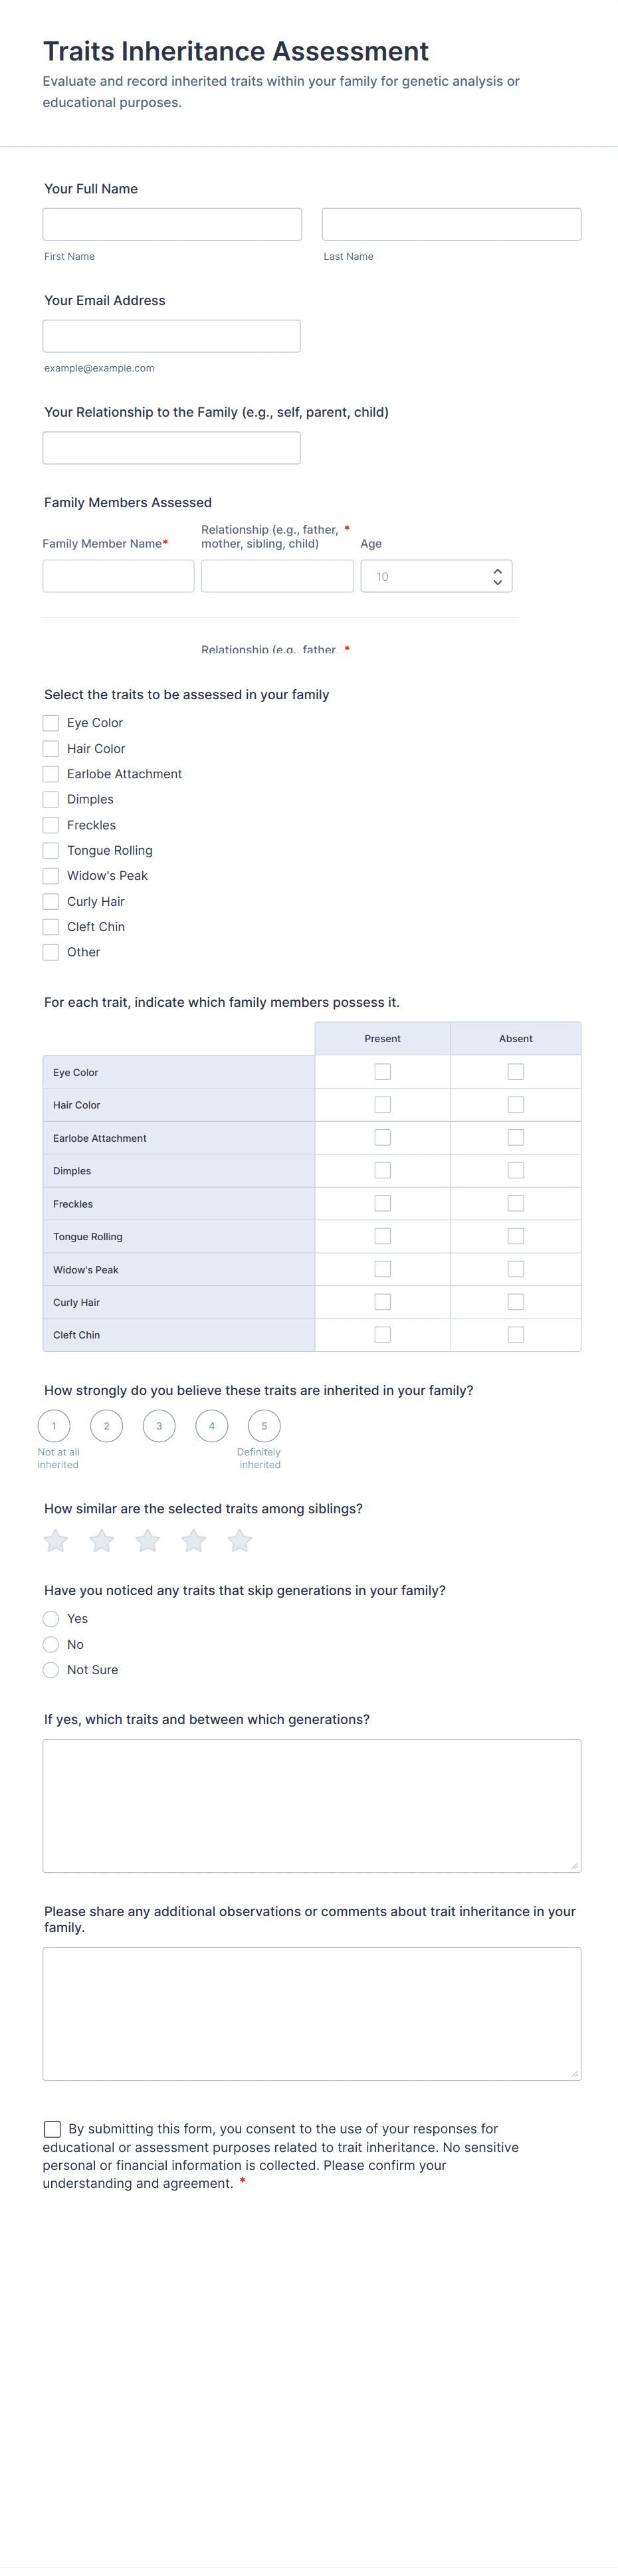Image resolution: width=618 pixels, height=2576 pixels.
Task: Mark Cleft Chin as Absent in the table
Action: pyautogui.click(x=515, y=1334)
